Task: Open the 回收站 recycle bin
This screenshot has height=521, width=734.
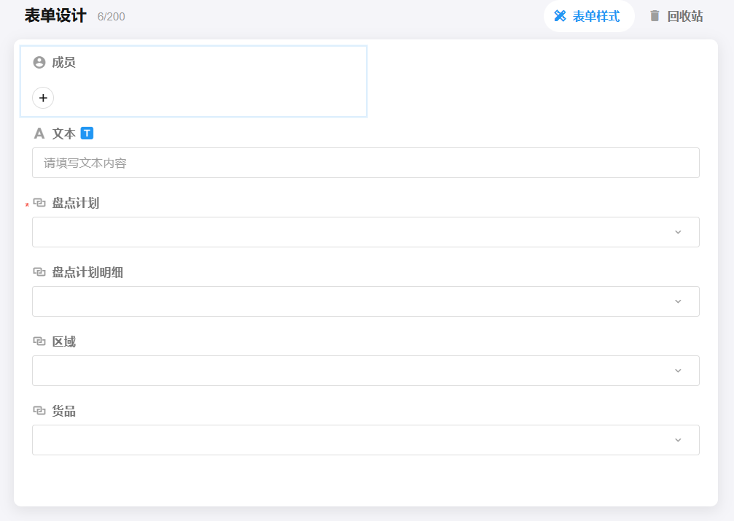Action: 676,16
